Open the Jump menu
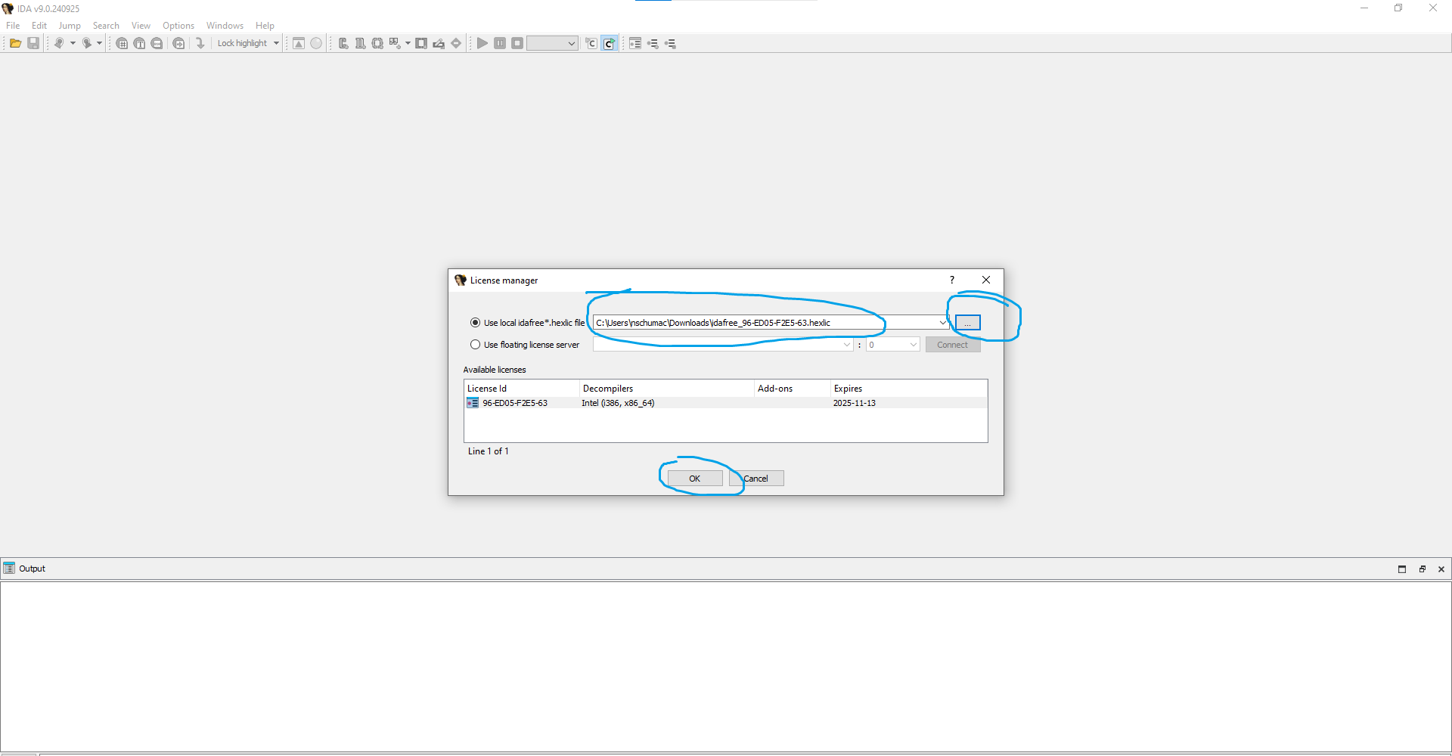 pyautogui.click(x=70, y=25)
